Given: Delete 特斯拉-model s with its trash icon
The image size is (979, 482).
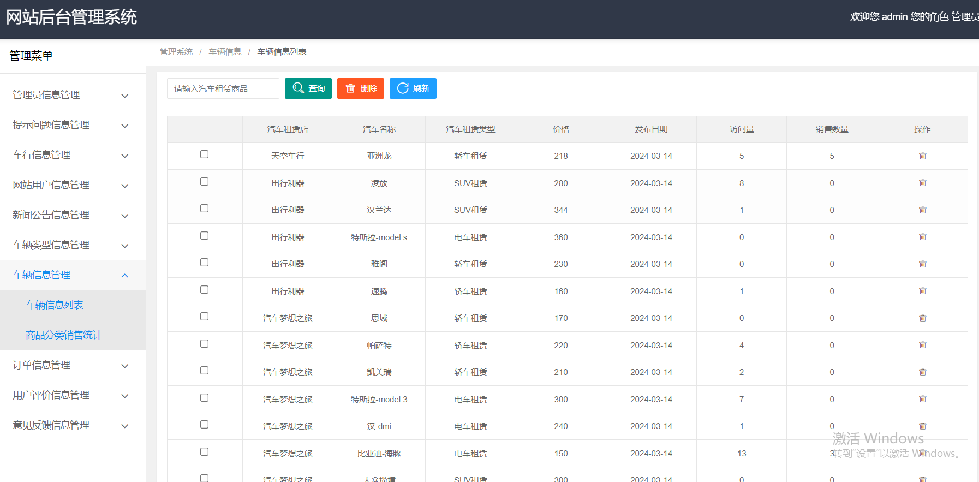Looking at the screenshot, I should (x=922, y=237).
